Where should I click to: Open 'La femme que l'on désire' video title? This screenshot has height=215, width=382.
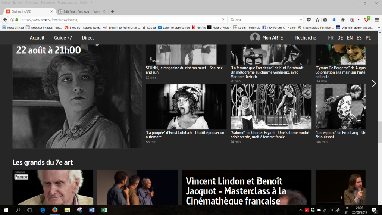[x=268, y=72]
